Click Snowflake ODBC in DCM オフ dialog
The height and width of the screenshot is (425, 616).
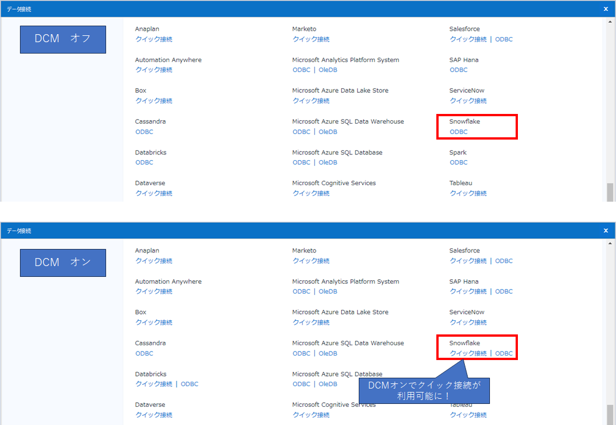(459, 132)
